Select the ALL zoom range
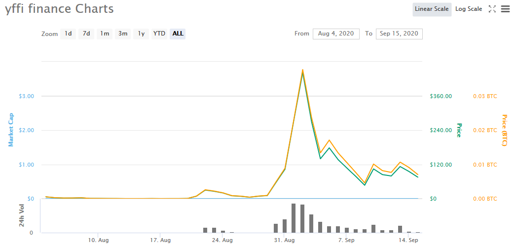The height and width of the screenshot is (244, 516). (178, 34)
